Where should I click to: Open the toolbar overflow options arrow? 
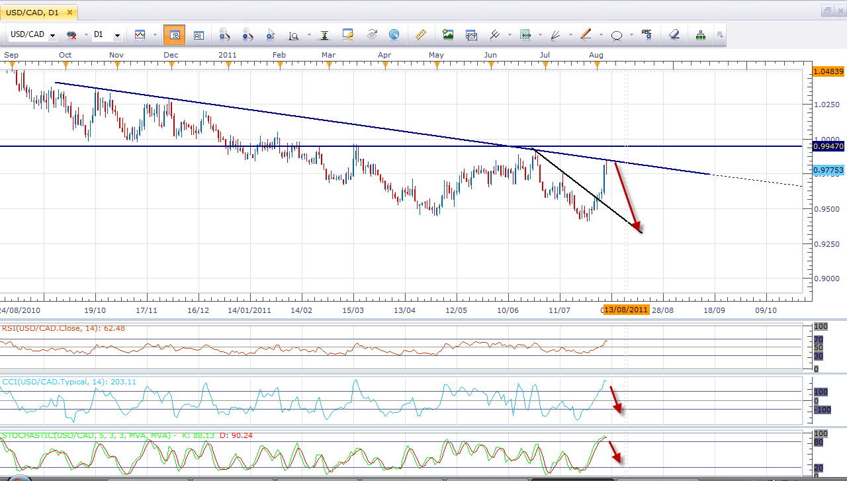pos(720,35)
